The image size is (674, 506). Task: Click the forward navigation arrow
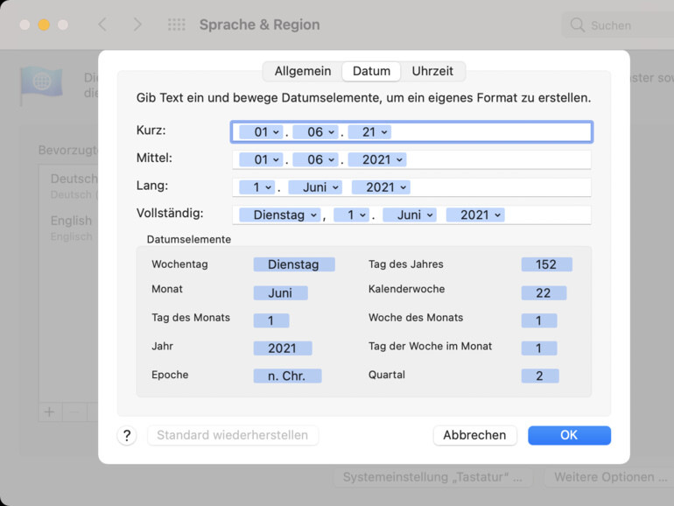tap(137, 25)
